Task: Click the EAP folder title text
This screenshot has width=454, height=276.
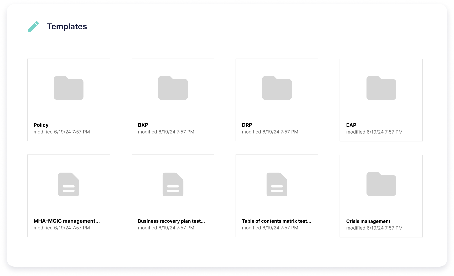Action: click(x=351, y=125)
